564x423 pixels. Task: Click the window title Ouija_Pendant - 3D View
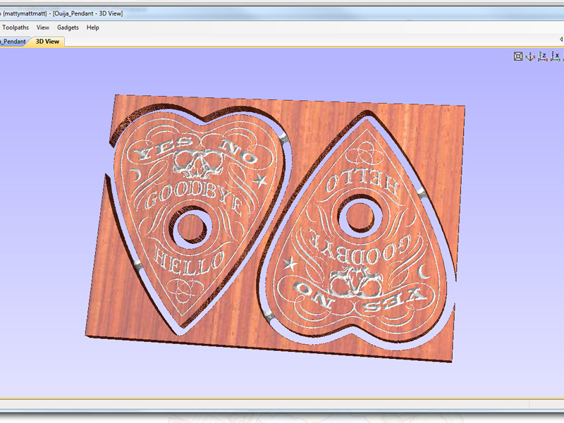tap(87, 13)
